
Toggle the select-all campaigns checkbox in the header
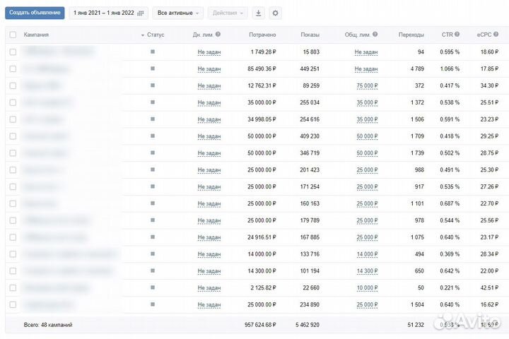click(13, 35)
